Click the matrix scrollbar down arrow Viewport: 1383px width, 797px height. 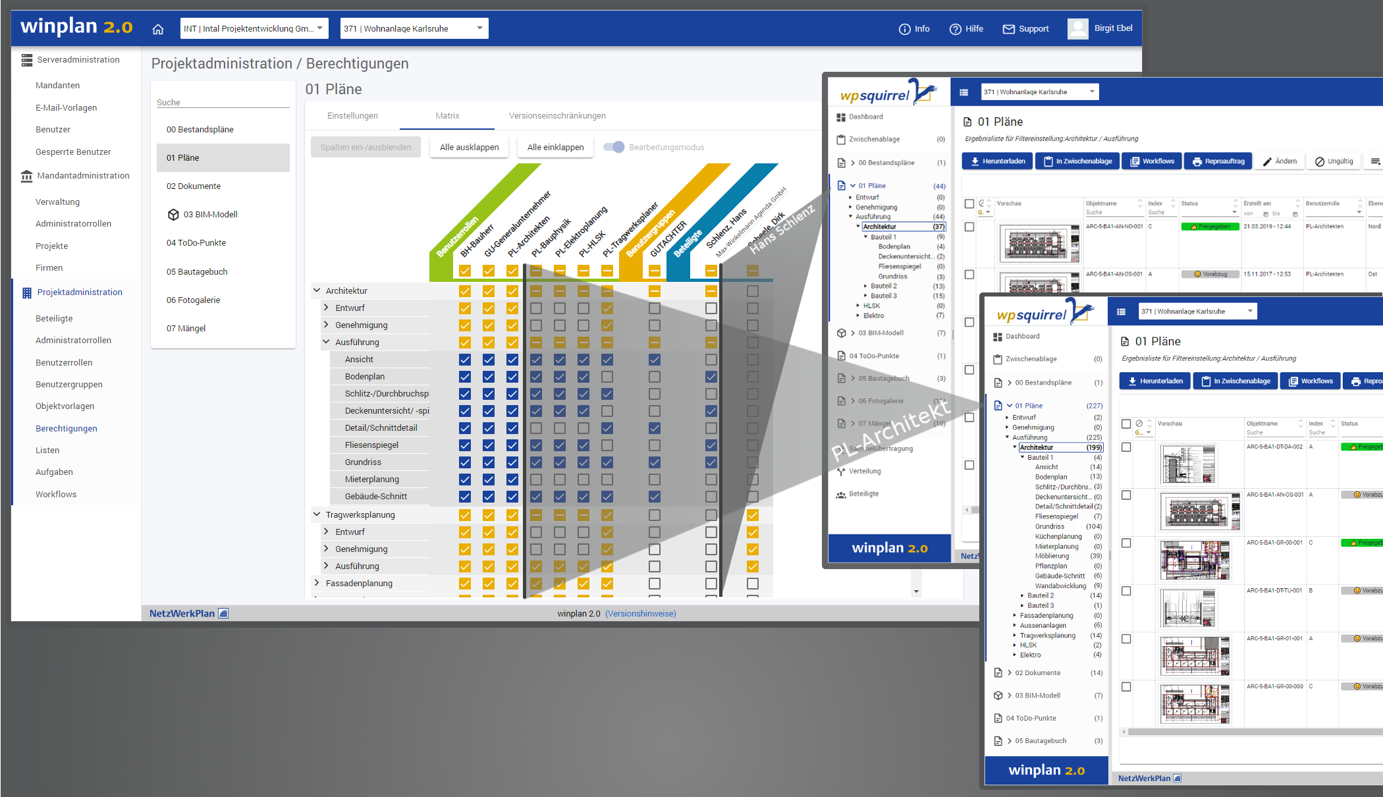pos(916,591)
